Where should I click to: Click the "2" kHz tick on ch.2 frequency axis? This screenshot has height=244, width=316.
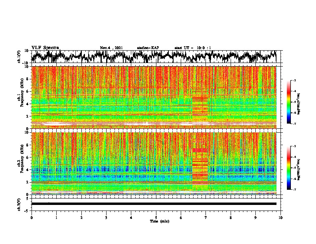point(28,182)
